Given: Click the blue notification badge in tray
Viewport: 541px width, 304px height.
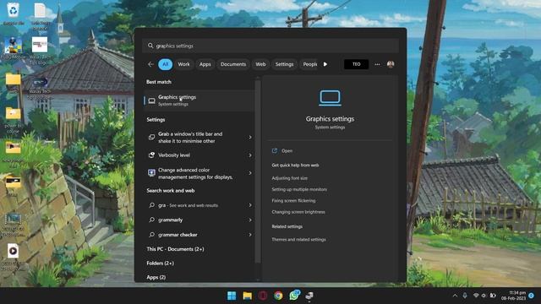Looking at the screenshot, I should point(532,296).
